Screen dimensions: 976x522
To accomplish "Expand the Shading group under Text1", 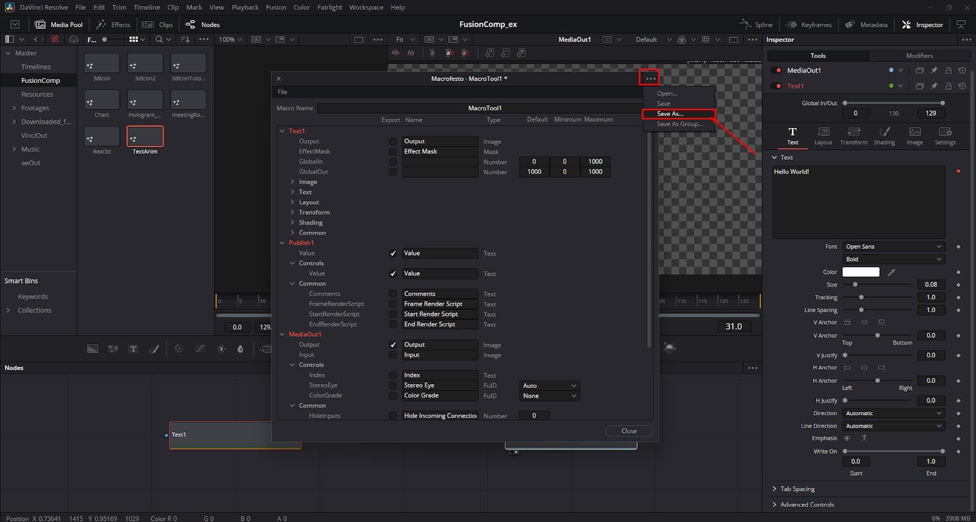I will [x=293, y=223].
